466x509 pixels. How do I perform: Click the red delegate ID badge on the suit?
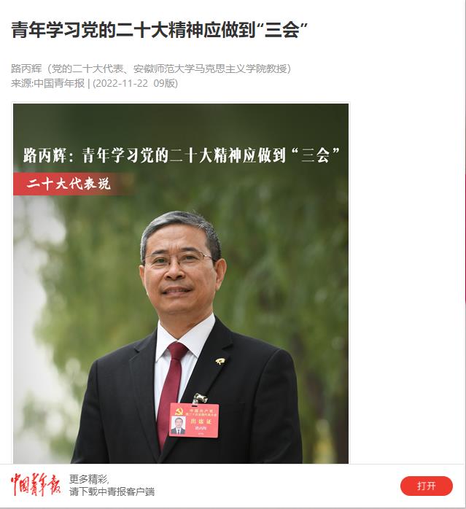point(194,420)
